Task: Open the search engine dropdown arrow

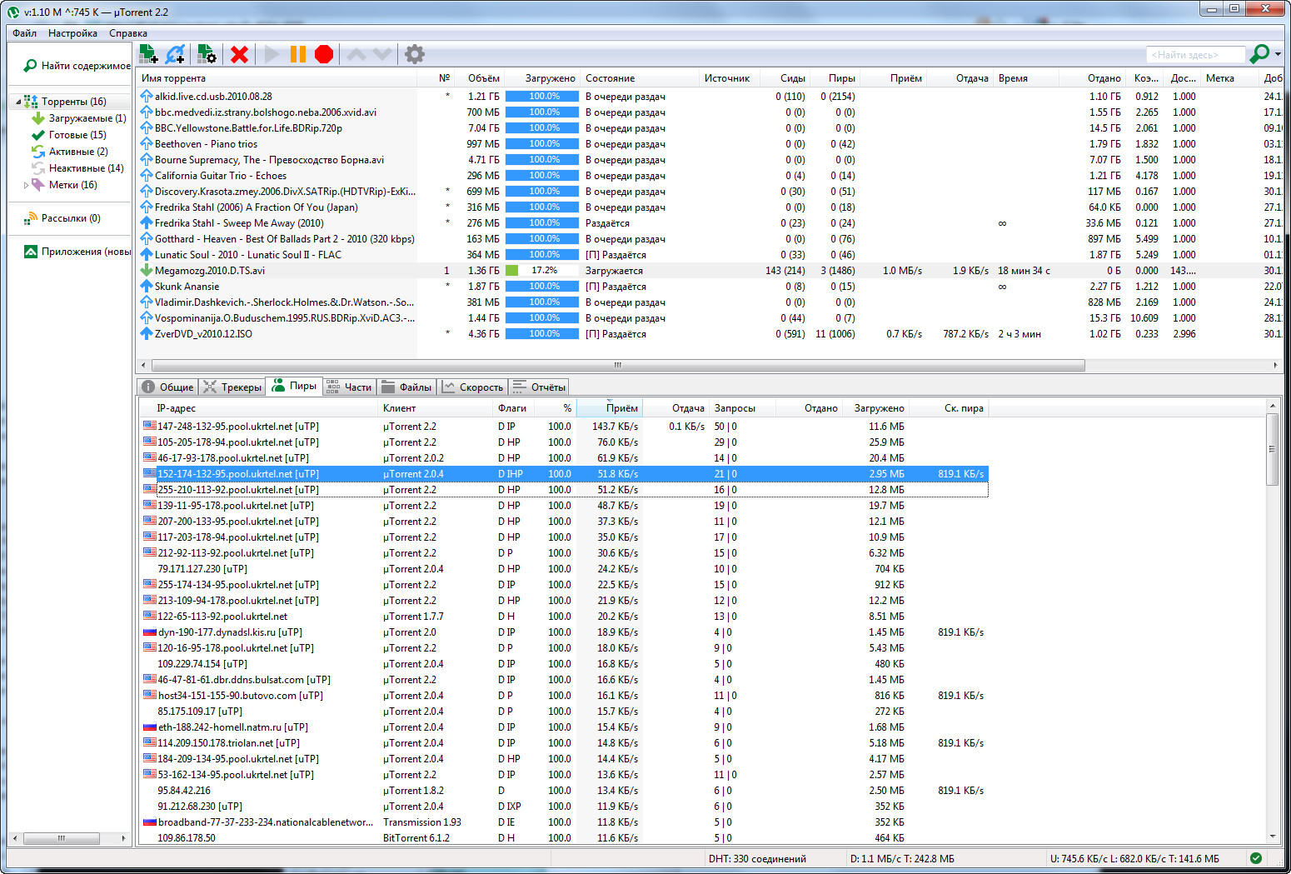Action: 1278,55
